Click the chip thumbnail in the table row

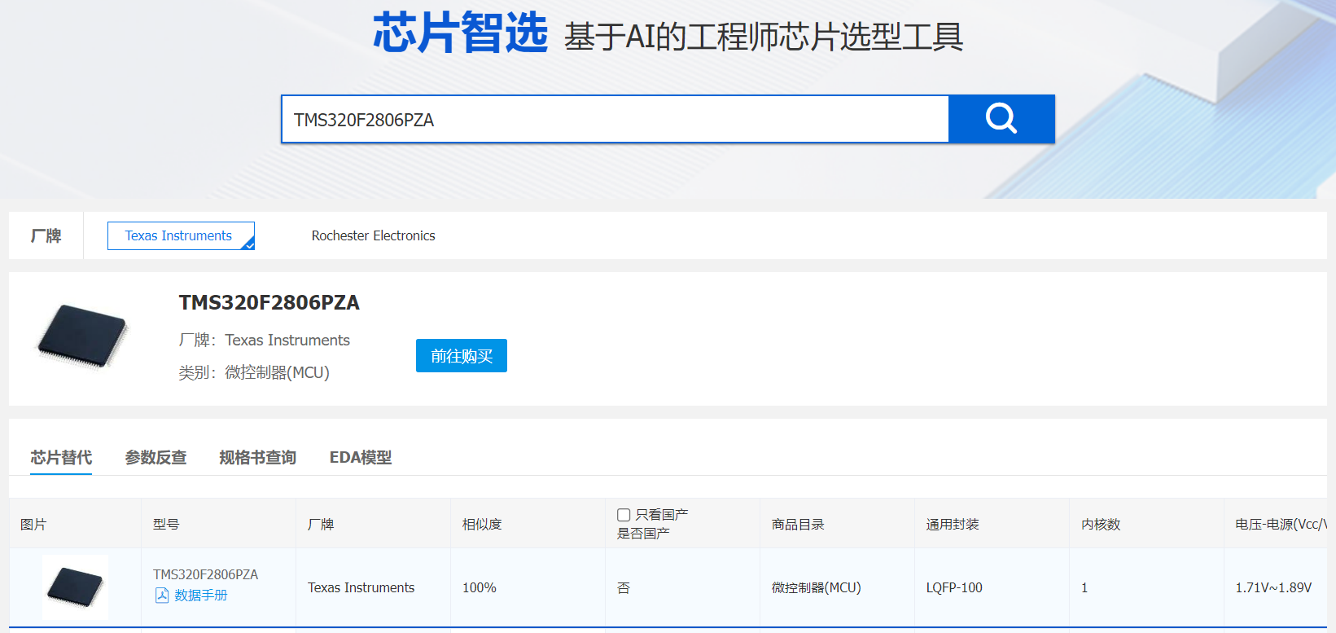[75, 587]
